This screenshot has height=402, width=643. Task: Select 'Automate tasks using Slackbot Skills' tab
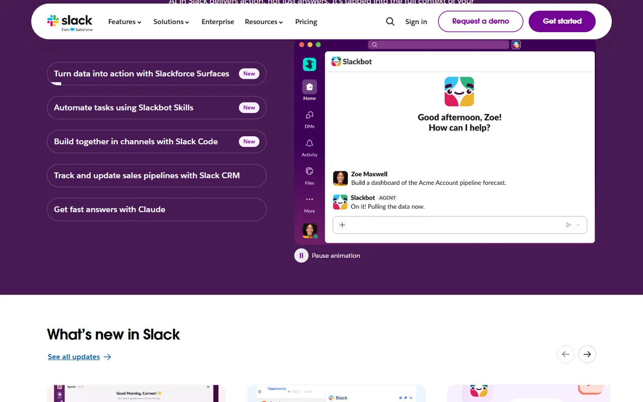tap(157, 108)
